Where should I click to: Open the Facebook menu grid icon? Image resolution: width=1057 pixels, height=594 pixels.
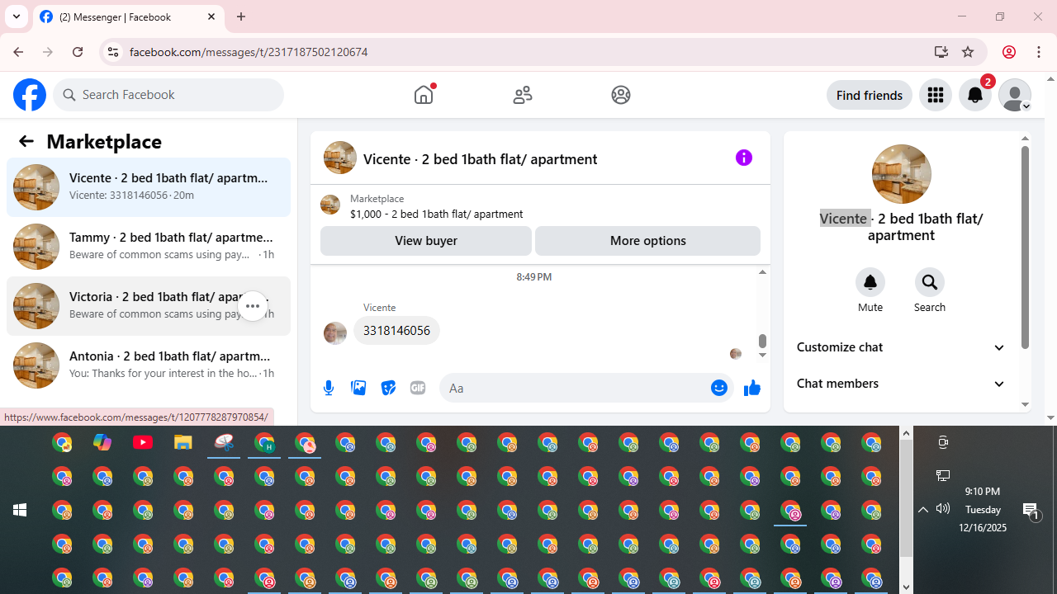pos(936,95)
